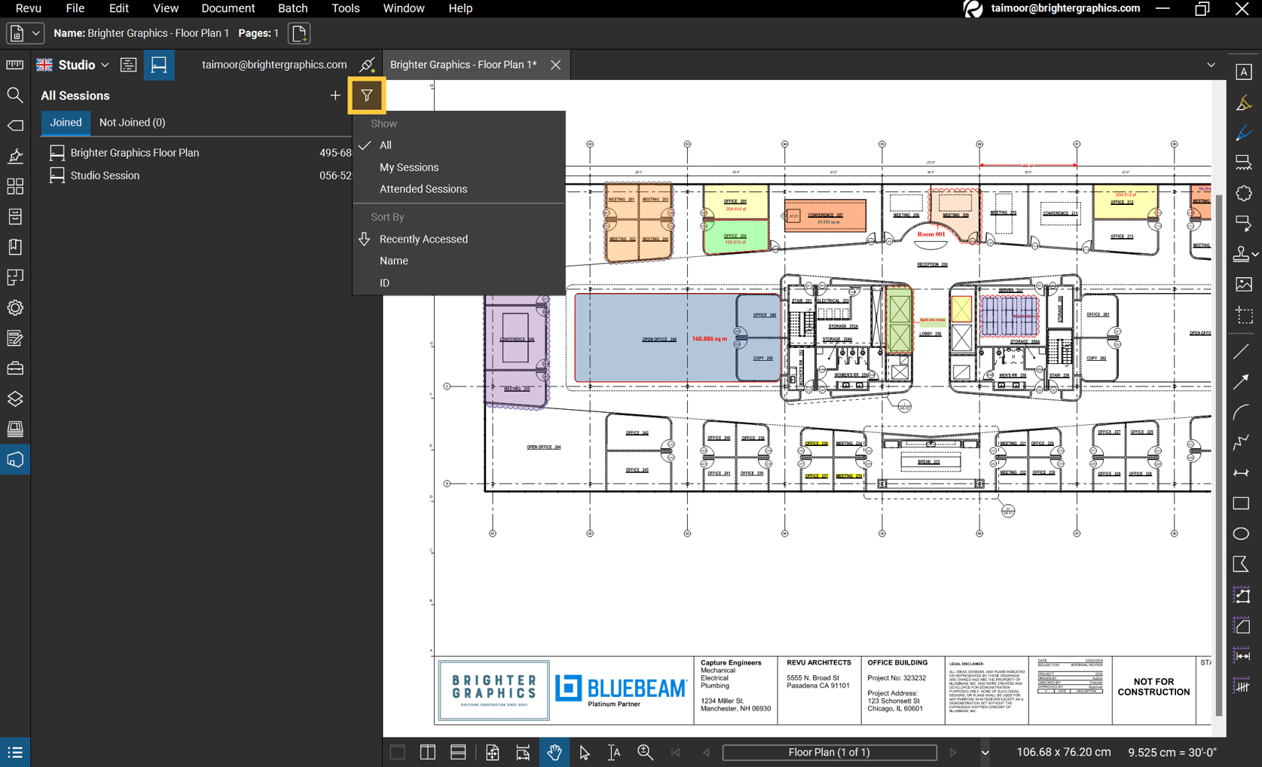Sort sessions by Name
Viewport: 1262px width, 767px height.
point(394,260)
